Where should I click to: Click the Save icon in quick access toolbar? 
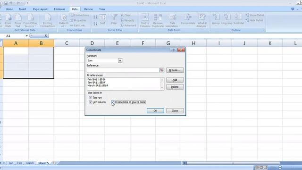[6, 3]
